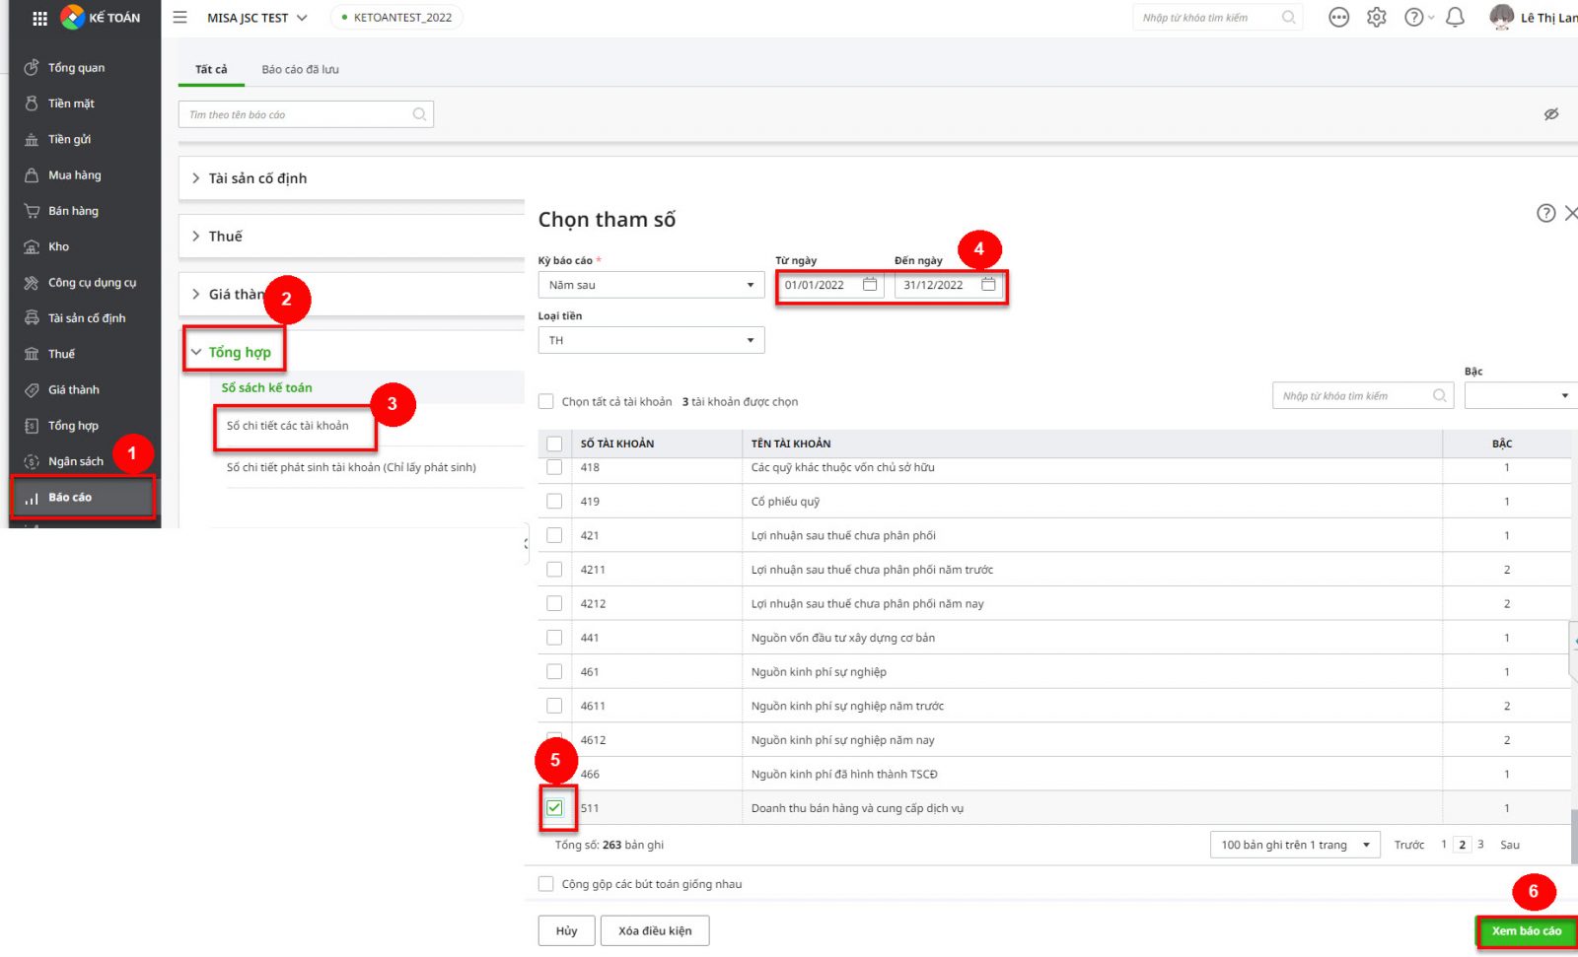Open the Loại tiền dropdown
1578x957 pixels.
651,340
